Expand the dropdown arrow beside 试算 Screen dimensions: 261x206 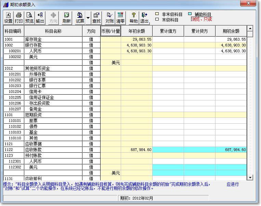[x=88, y=18]
